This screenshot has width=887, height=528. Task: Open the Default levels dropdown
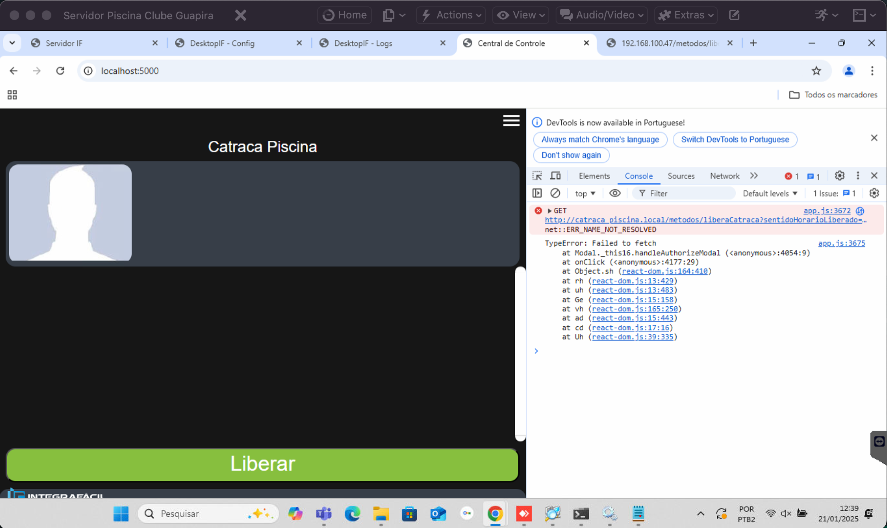point(769,193)
